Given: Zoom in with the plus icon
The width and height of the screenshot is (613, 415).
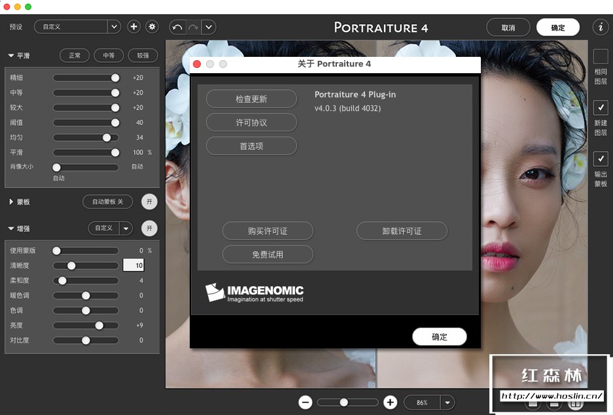Looking at the screenshot, I should click(390, 402).
